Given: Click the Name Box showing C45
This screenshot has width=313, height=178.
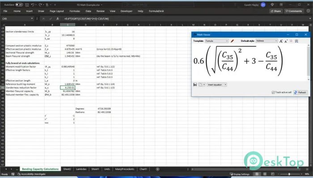Looking at the screenshot, I should point(16,19).
